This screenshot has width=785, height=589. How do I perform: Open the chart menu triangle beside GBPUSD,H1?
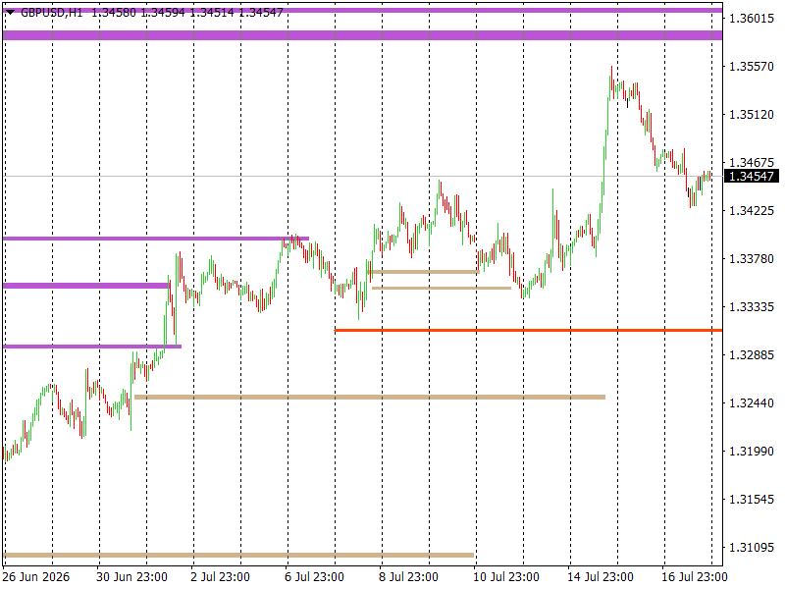(x=11, y=12)
